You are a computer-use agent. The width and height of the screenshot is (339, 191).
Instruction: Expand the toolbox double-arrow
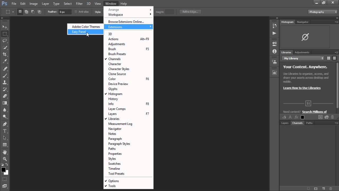pyautogui.click(x=2, y=18)
